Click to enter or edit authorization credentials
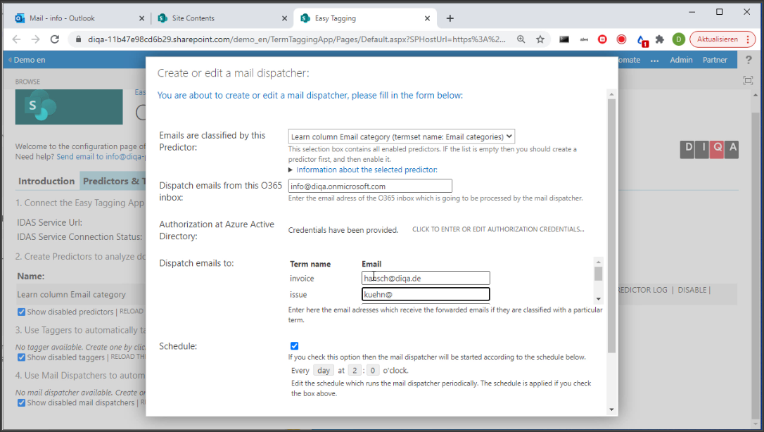 [x=497, y=229]
